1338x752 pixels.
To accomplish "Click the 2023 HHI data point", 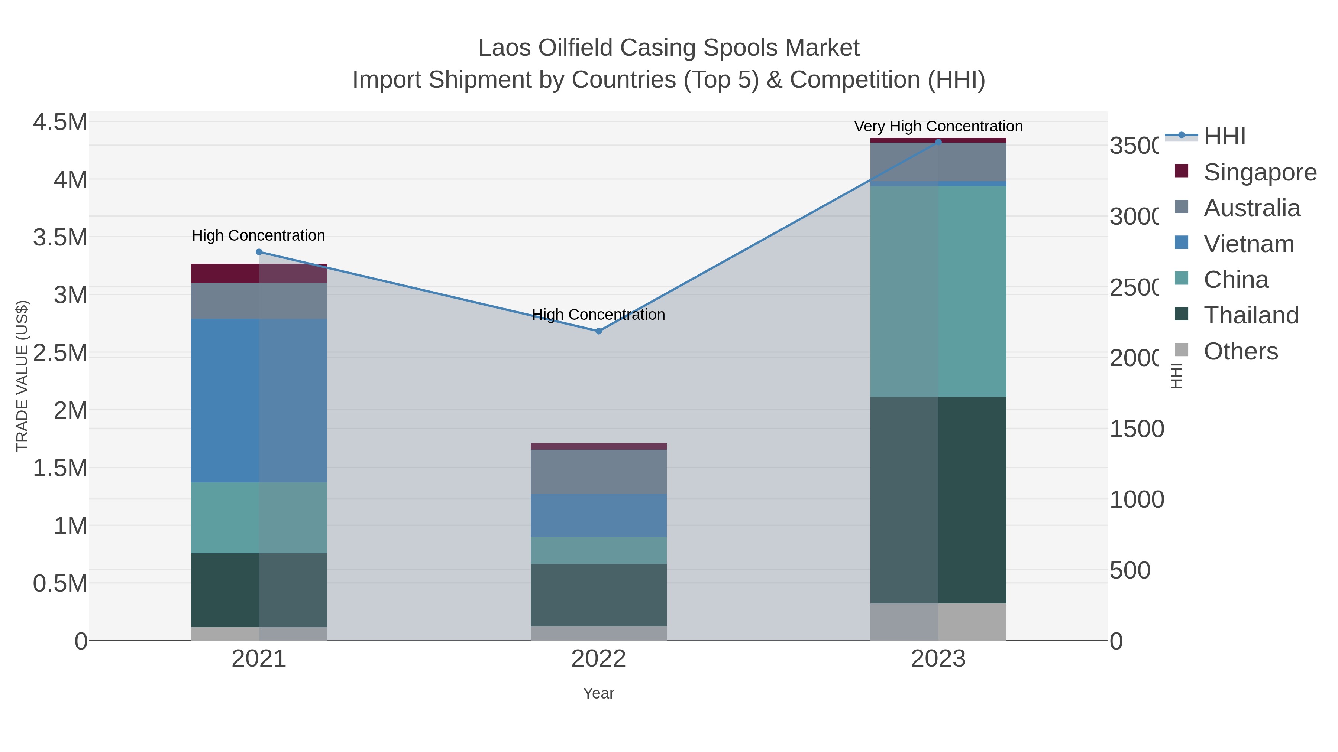I will point(938,142).
